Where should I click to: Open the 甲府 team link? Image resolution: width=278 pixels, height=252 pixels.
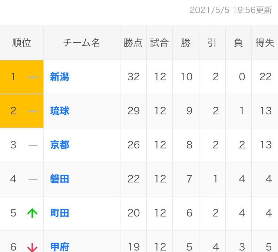point(60,247)
